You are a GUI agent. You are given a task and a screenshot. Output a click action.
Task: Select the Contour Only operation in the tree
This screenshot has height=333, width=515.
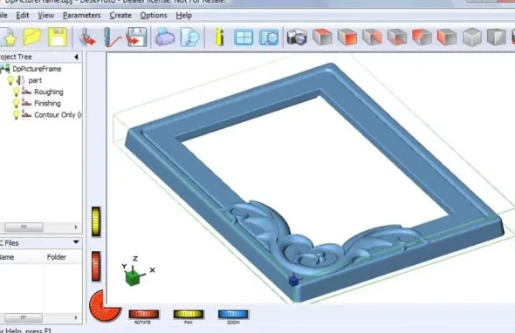(58, 115)
